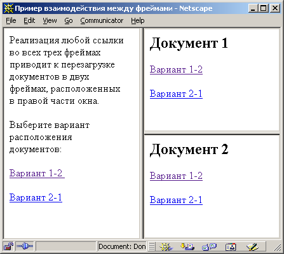Click the component bar grip handle
The width and height of the screenshot is (284, 254).
152,246
